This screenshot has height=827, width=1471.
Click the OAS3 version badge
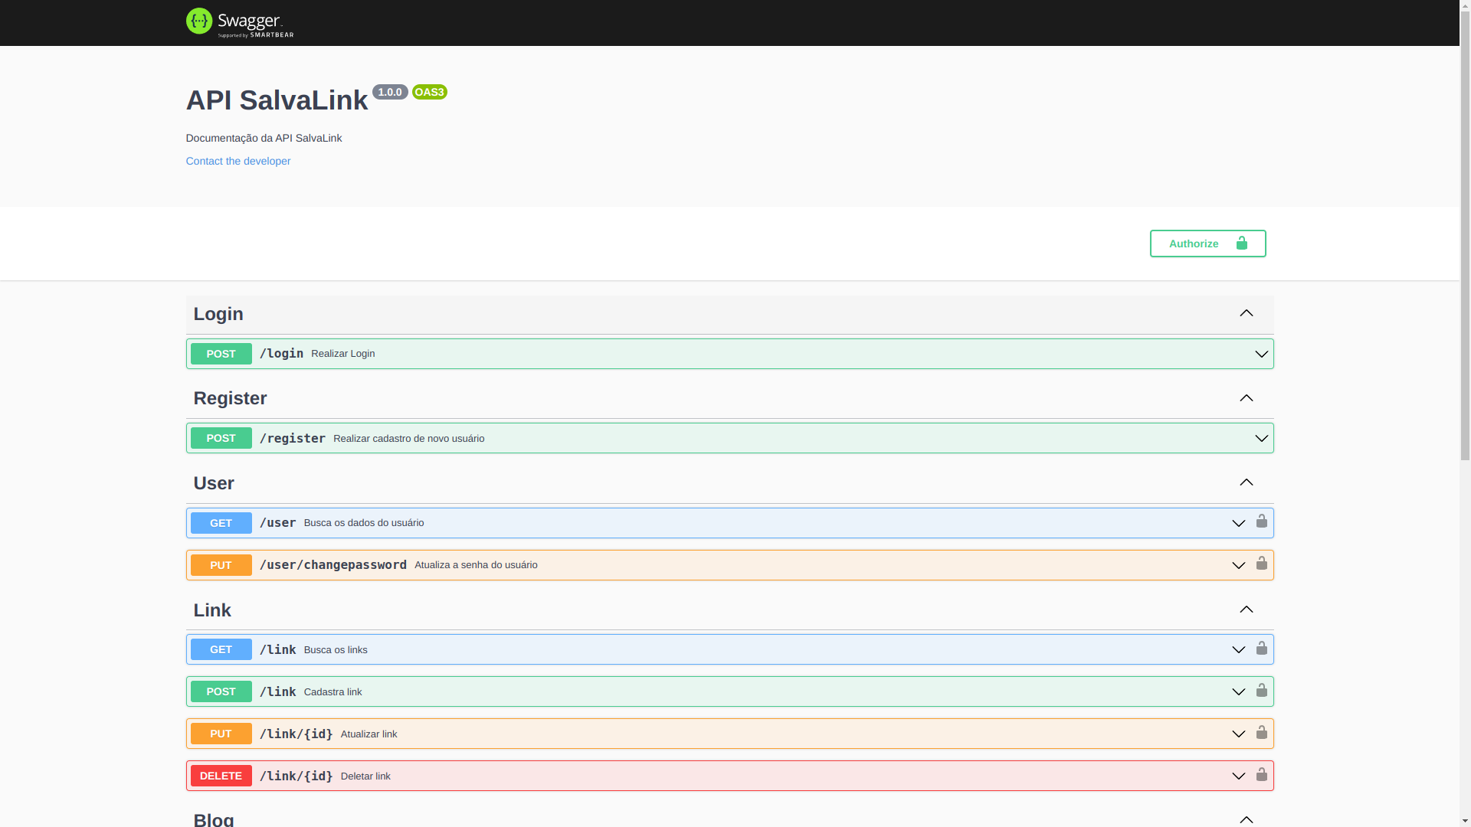click(429, 92)
